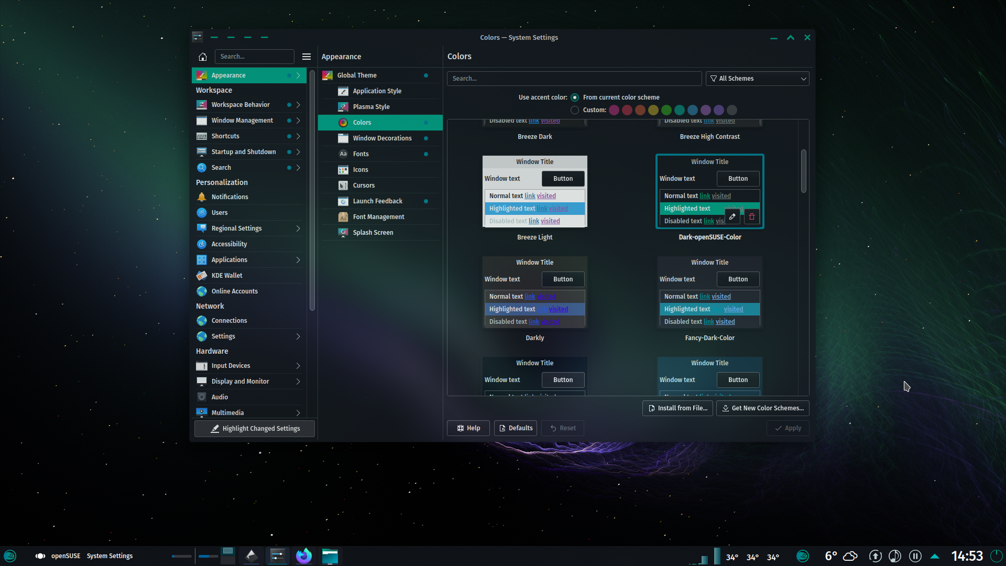This screenshot has height=566, width=1006.
Task: Go to System Settings home icon
Action: [203, 57]
